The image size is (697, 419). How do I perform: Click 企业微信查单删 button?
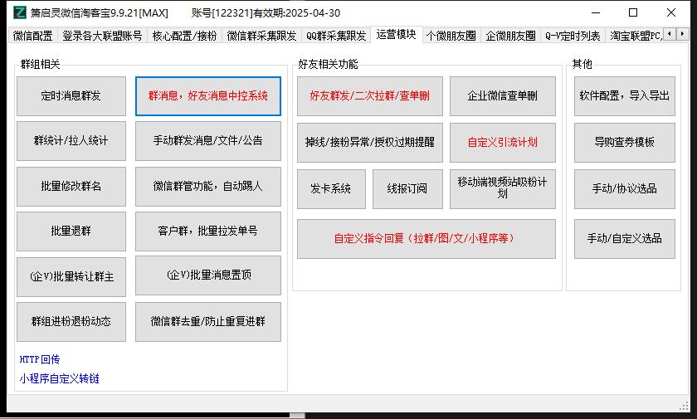pos(502,96)
